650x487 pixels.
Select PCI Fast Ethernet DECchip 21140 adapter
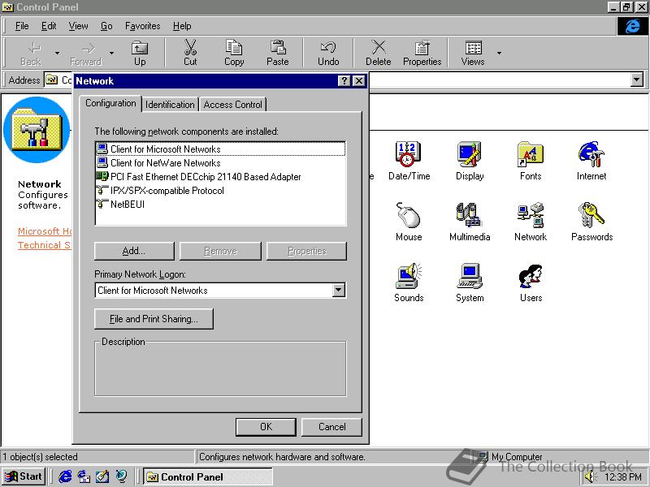click(x=220, y=177)
